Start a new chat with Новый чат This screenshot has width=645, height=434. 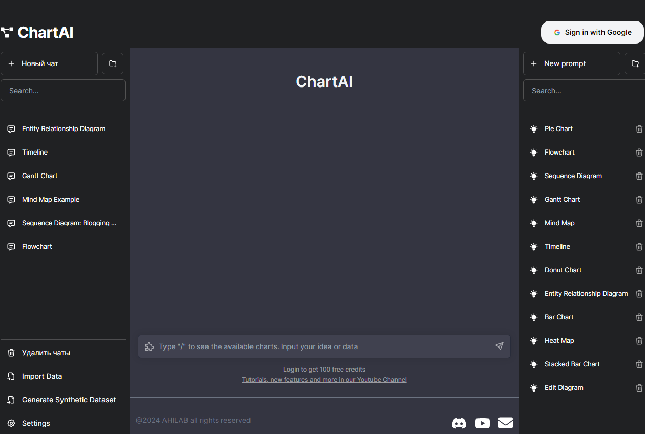coord(49,63)
